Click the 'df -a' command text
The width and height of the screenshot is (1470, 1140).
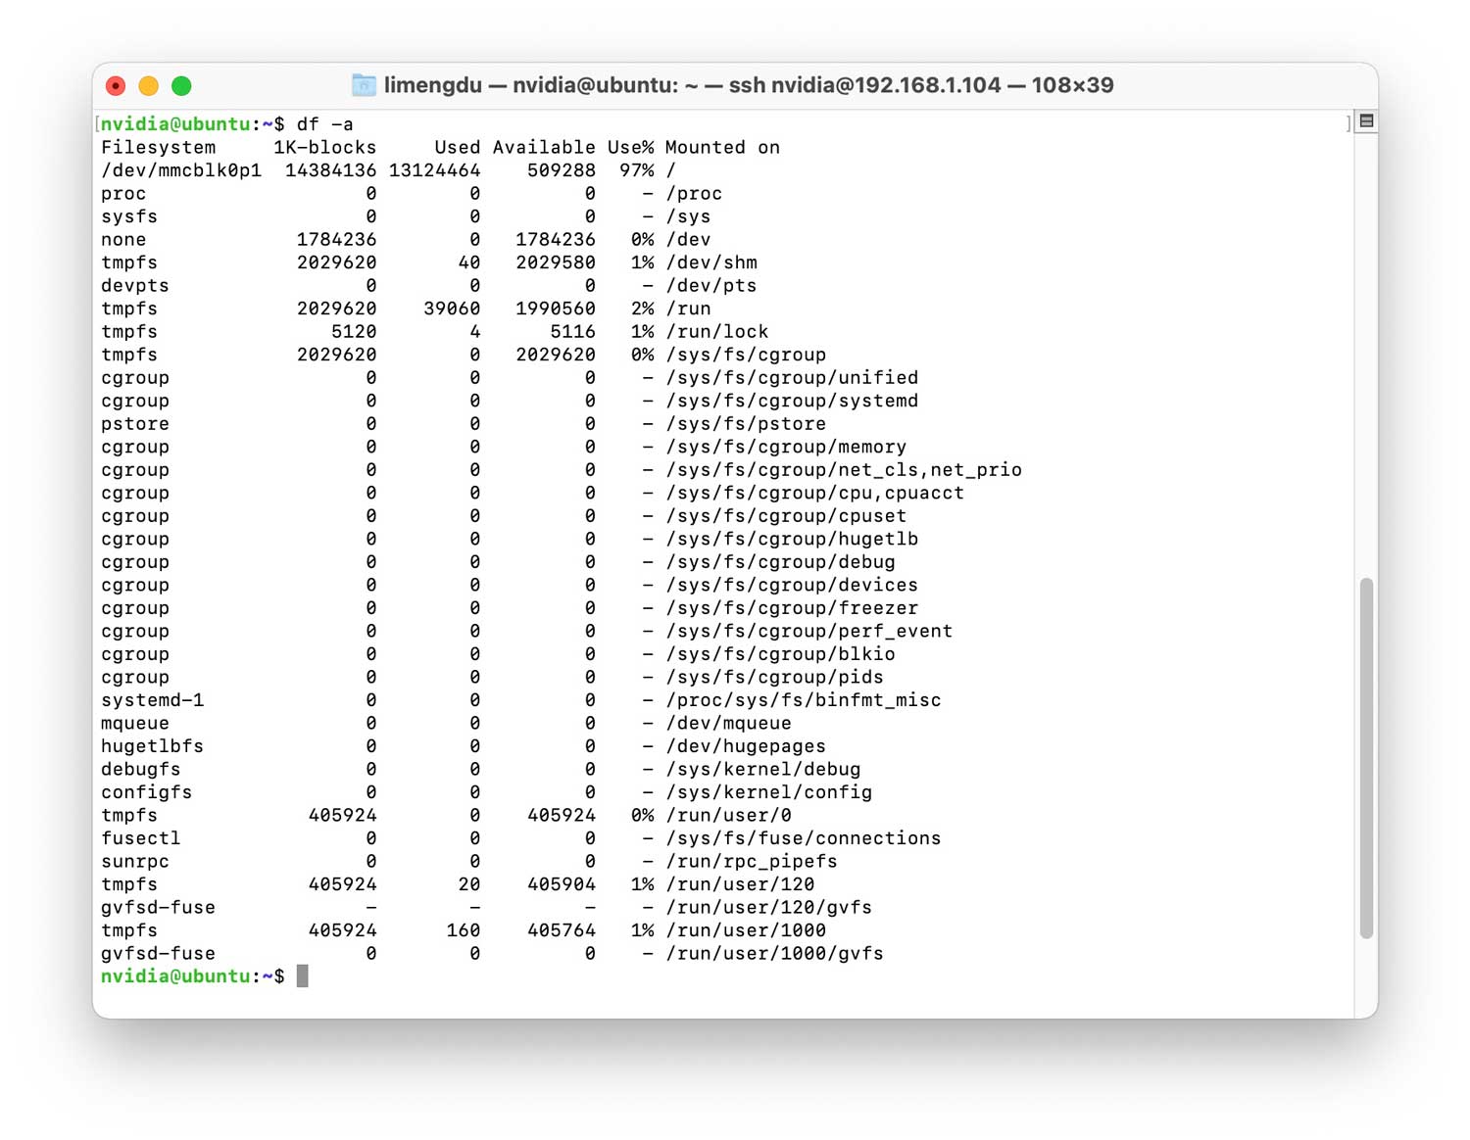pyautogui.click(x=324, y=124)
